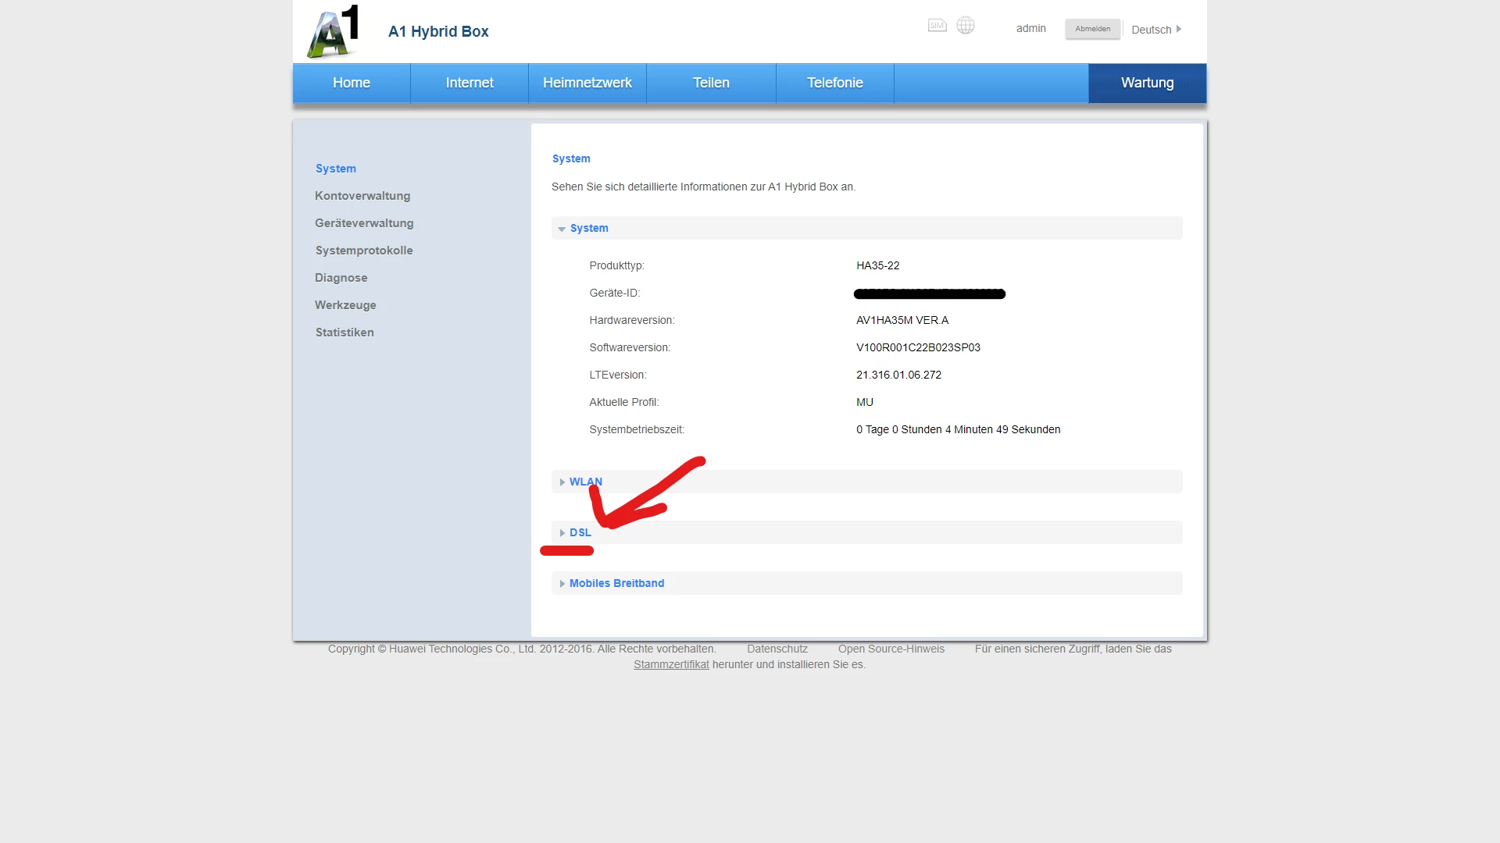Open the Home tab
Viewport: 1500px width, 843px height.
[x=352, y=83]
